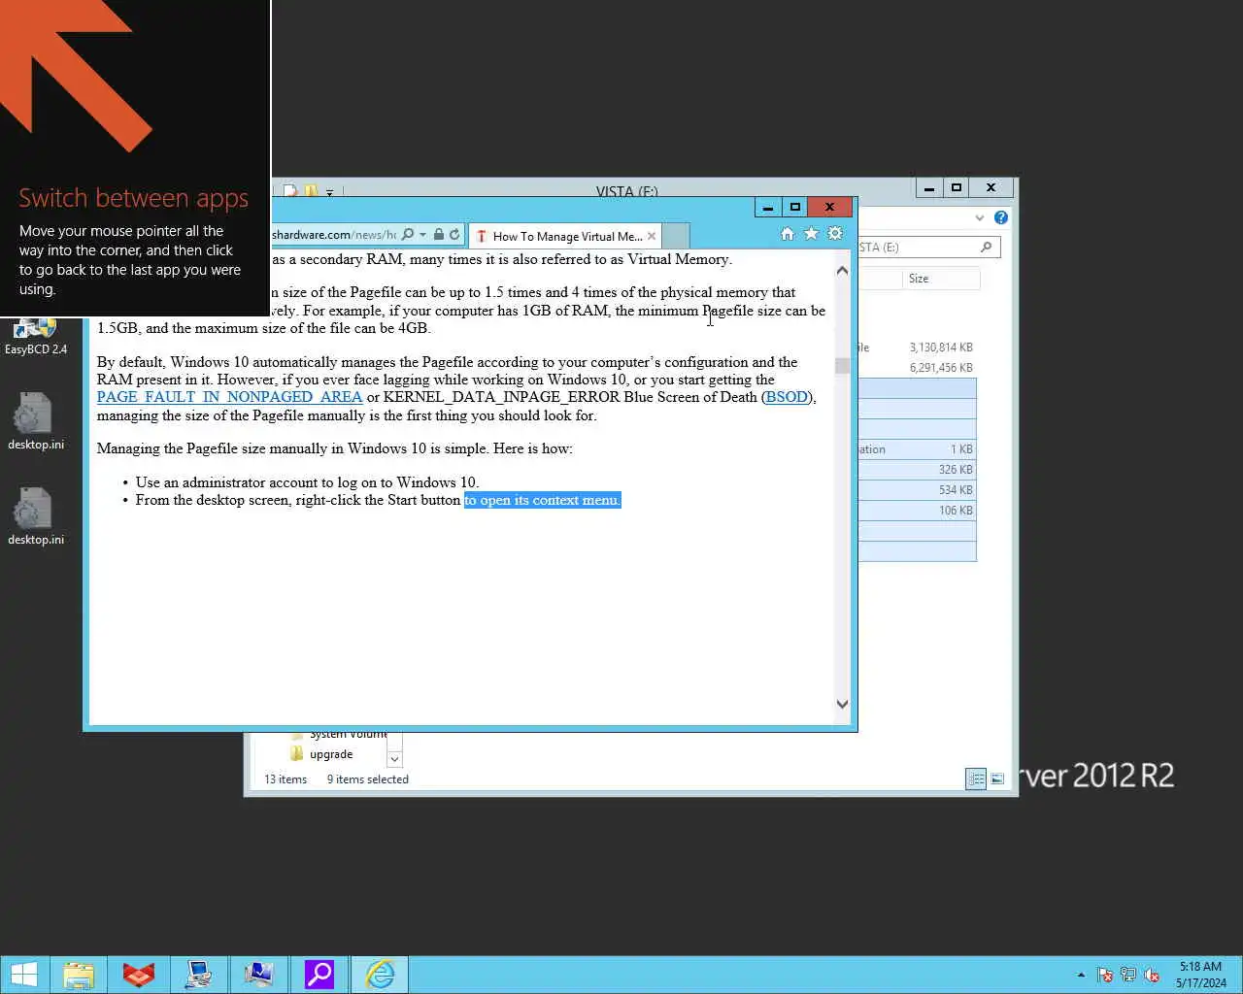This screenshot has width=1243, height=994.
Task: Click the IE vertical scrollbar thumb
Action: click(842, 366)
